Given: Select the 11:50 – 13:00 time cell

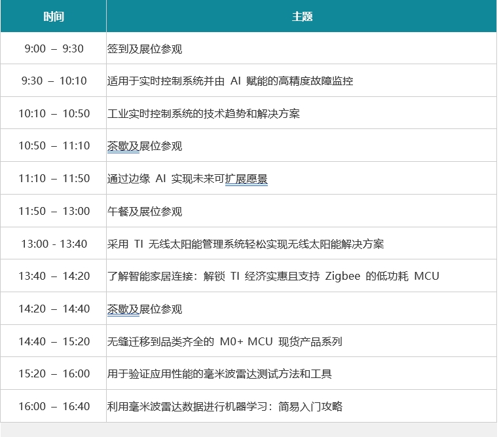Looking at the screenshot, I should point(54,212).
